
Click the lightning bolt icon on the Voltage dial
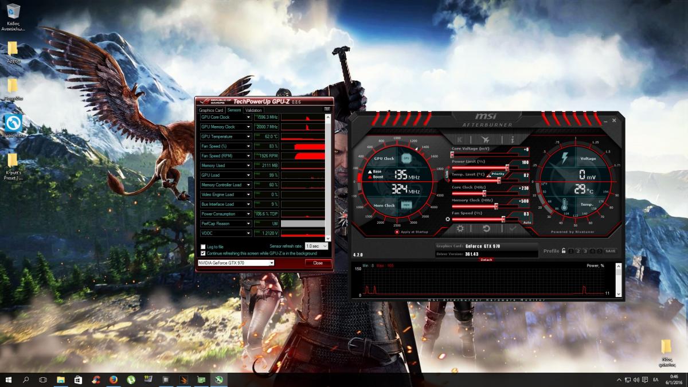pos(565,158)
